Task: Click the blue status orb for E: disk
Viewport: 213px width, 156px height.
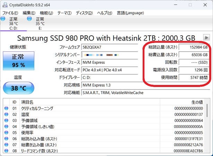Action: pyautogui.click(x=29, y=19)
